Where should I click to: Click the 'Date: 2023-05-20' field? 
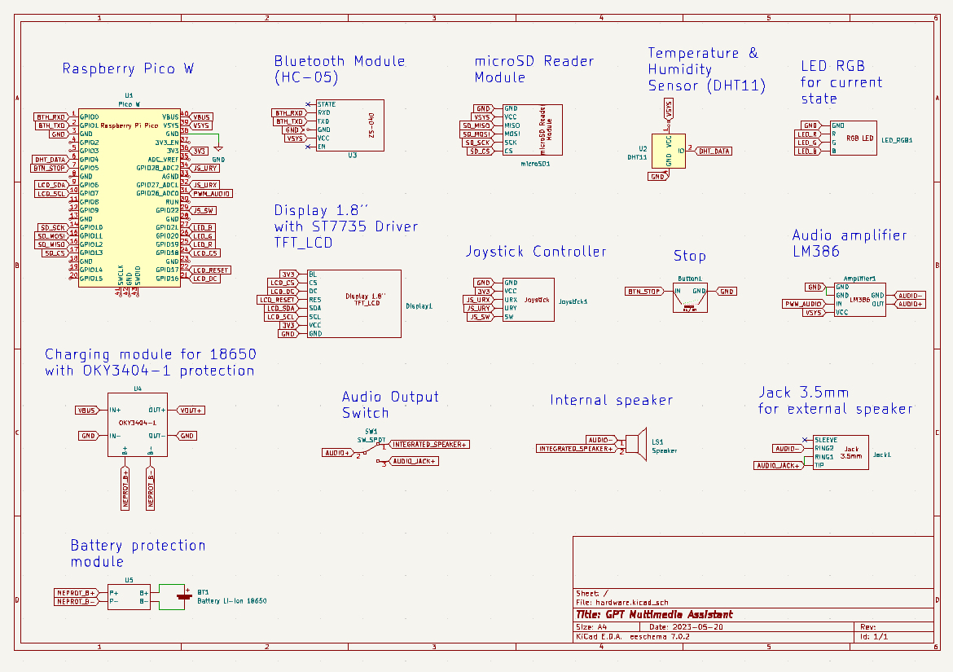(686, 627)
